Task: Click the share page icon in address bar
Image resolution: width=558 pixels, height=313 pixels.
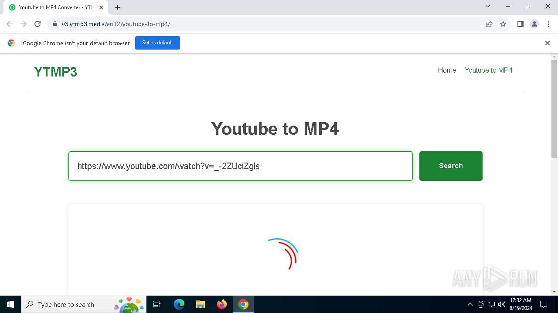Action: [489, 24]
